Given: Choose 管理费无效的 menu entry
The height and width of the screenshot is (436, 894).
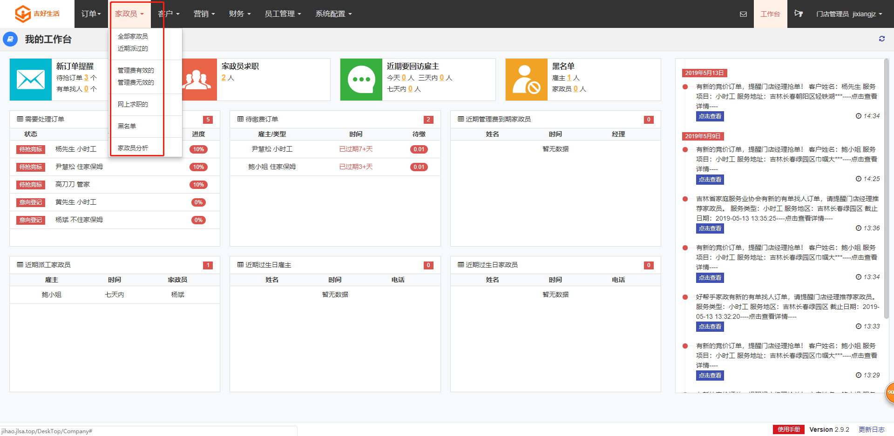Looking at the screenshot, I should [x=135, y=82].
